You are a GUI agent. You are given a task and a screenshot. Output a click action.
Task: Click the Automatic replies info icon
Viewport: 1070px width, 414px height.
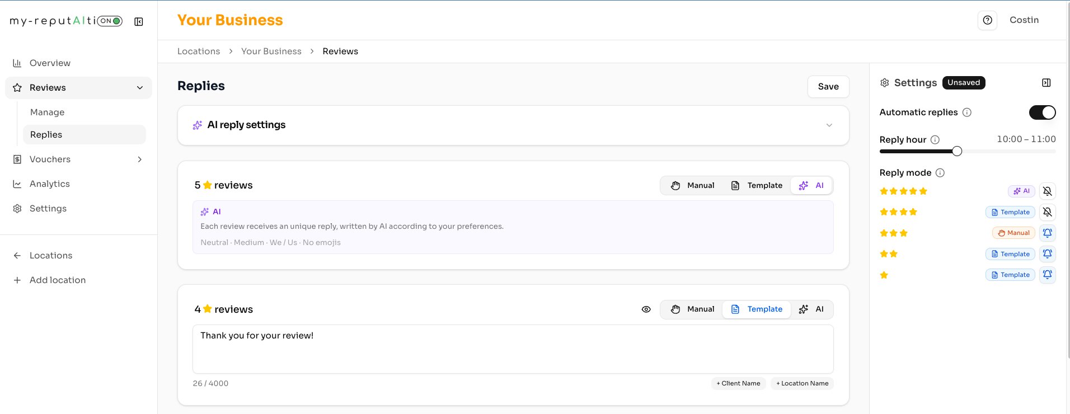pyautogui.click(x=967, y=112)
